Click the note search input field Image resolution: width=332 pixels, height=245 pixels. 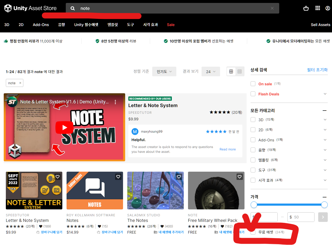click(172, 8)
